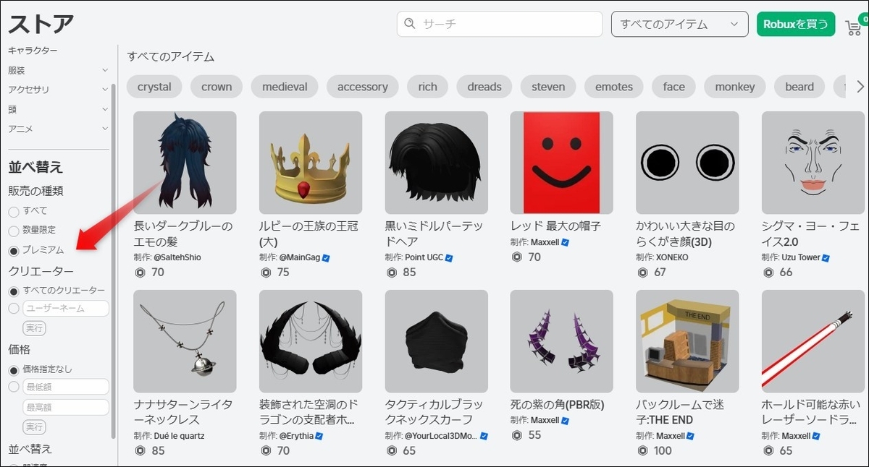Expand the アニメ category

pyautogui.click(x=58, y=129)
